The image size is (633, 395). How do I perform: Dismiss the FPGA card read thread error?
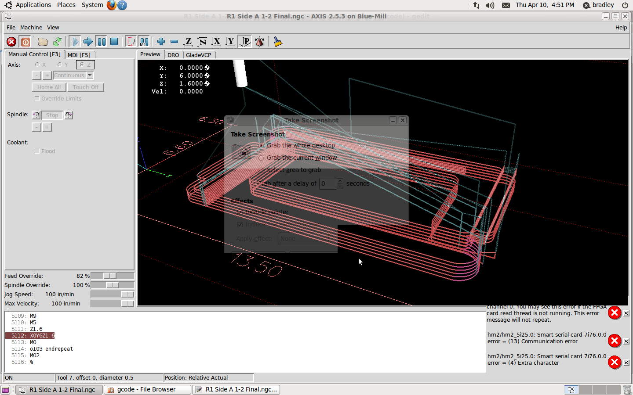tap(626, 313)
